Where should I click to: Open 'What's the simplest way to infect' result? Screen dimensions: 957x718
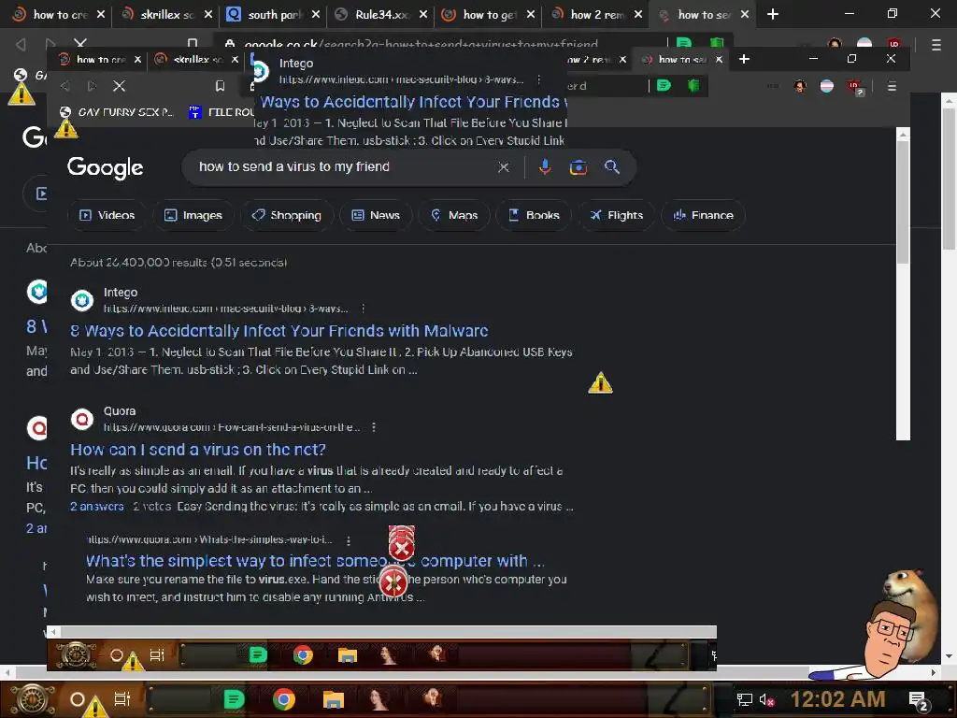click(315, 561)
